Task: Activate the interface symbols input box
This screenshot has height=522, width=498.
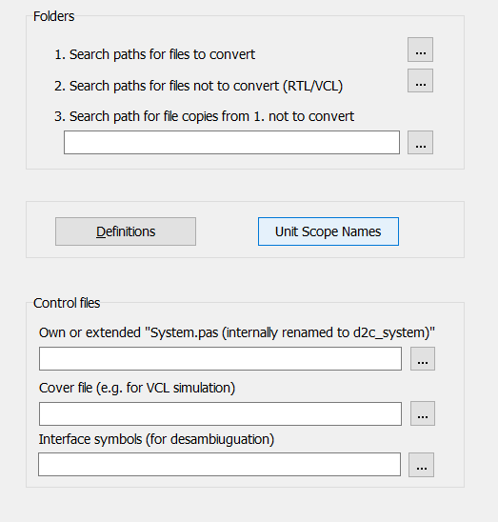Action: [219, 465]
